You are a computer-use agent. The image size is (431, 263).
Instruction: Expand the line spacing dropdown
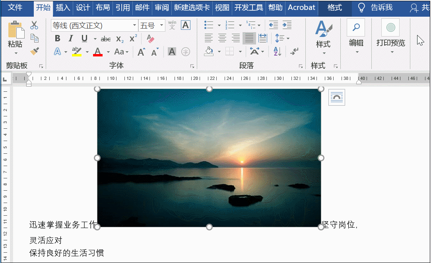(288, 39)
